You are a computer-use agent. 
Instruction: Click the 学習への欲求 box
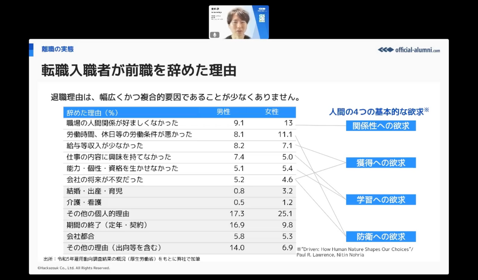(x=380, y=199)
